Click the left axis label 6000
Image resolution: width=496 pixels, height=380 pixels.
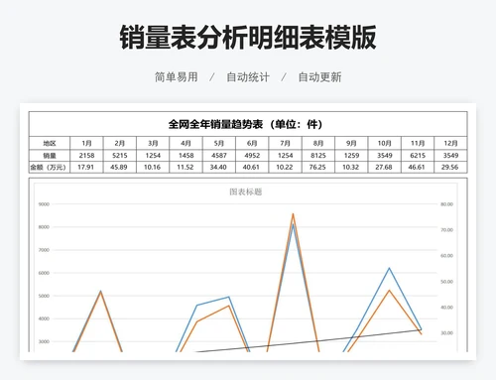pyautogui.click(x=44, y=273)
